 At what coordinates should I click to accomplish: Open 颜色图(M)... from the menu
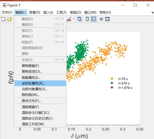click(40, 95)
